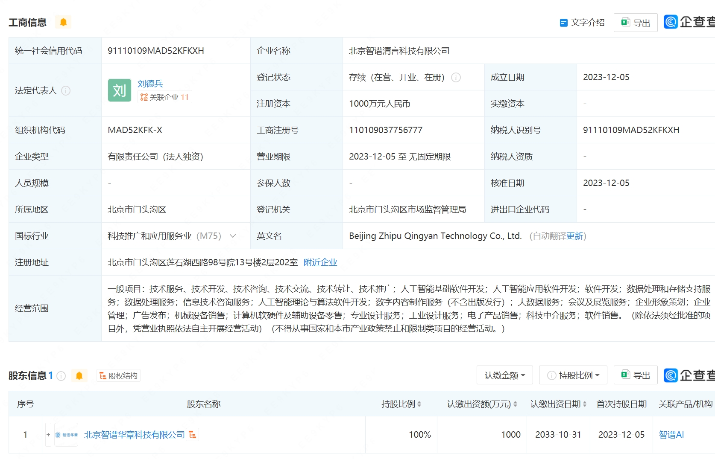Open 附近企业 link next to address

[320, 262]
